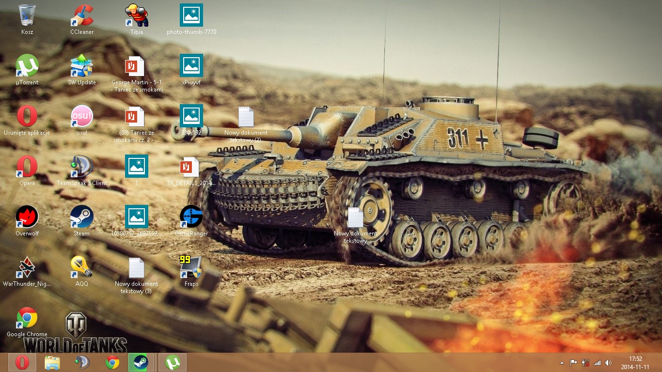The height and width of the screenshot is (372, 662).
Task: Open the network signal tray icon
Action: 597,363
